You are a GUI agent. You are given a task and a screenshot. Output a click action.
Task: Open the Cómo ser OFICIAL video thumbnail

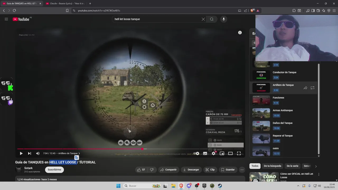[264, 177]
